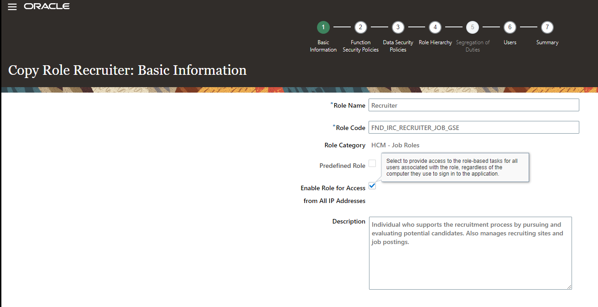598x307 pixels.
Task: Open the Summary step label
Action: [547, 42]
